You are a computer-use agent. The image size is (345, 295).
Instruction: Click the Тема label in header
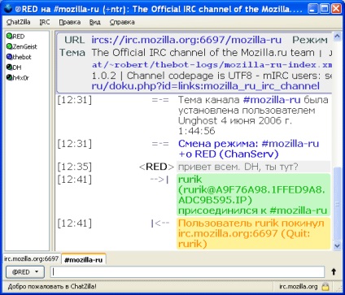(x=72, y=53)
